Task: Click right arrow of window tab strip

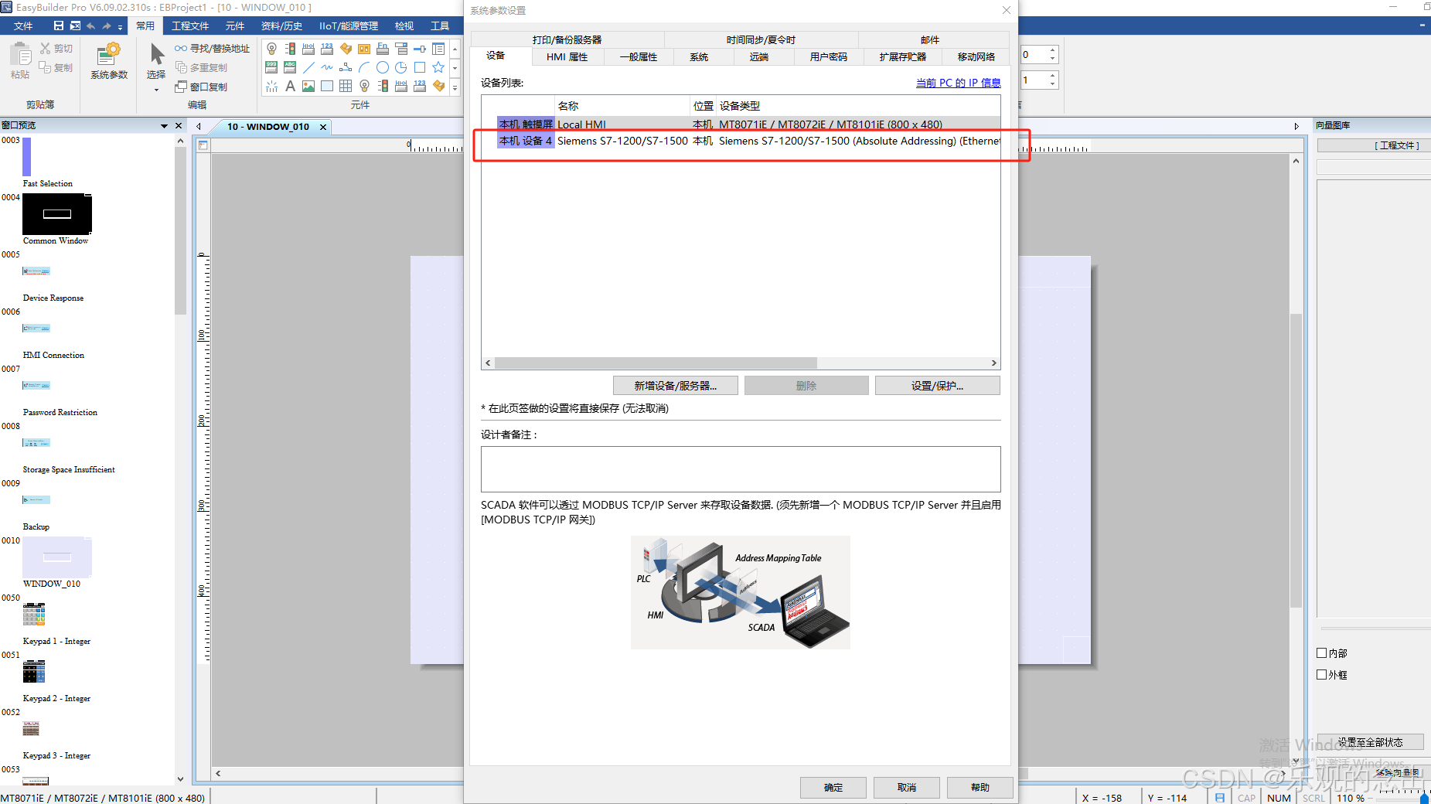Action: pyautogui.click(x=1296, y=126)
